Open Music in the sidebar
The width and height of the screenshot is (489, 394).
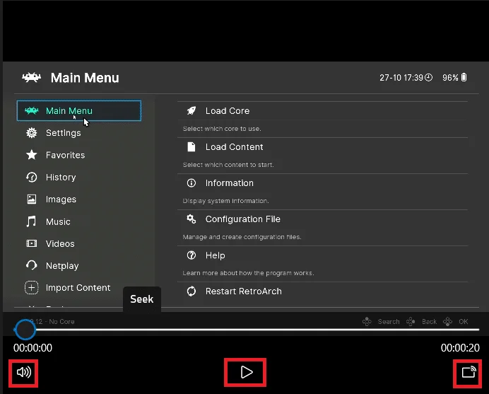[x=58, y=221]
